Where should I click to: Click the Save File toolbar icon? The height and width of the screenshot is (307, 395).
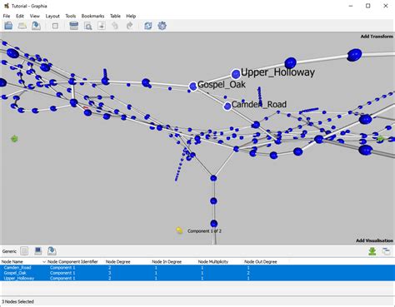[x=36, y=26]
